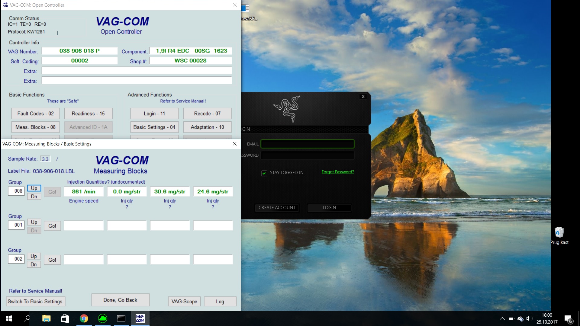Open Microsoft Store taskbar icon
The height and width of the screenshot is (326, 580).
(x=65, y=318)
